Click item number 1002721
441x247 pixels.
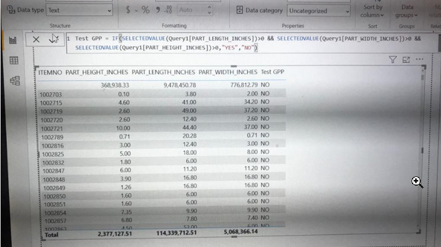tap(52, 129)
